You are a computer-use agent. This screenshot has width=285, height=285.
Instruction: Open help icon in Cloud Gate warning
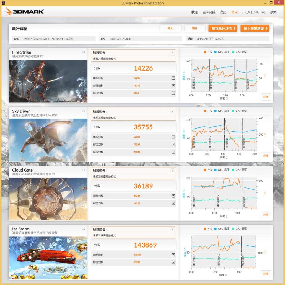click(x=172, y=171)
